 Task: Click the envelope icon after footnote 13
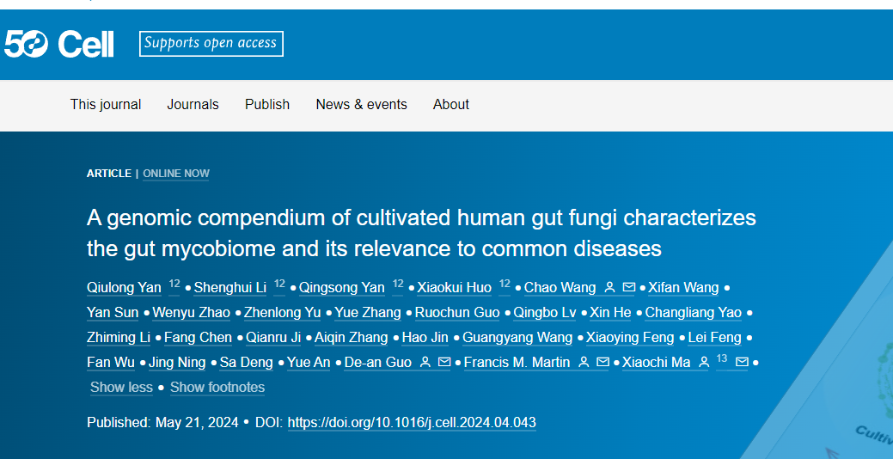742,362
